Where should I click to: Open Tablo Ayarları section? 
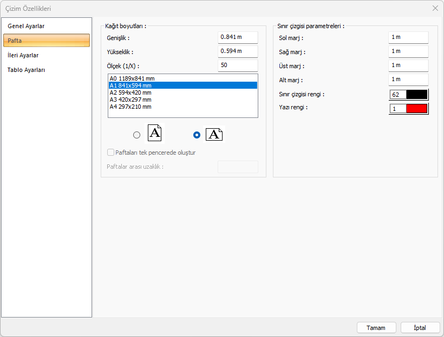(x=27, y=70)
